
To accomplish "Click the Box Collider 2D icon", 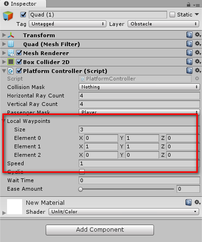I will [11, 62].
